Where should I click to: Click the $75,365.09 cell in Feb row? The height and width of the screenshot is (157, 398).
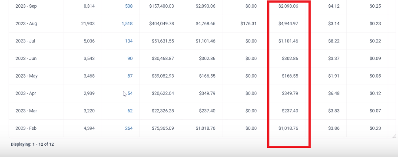163,128
